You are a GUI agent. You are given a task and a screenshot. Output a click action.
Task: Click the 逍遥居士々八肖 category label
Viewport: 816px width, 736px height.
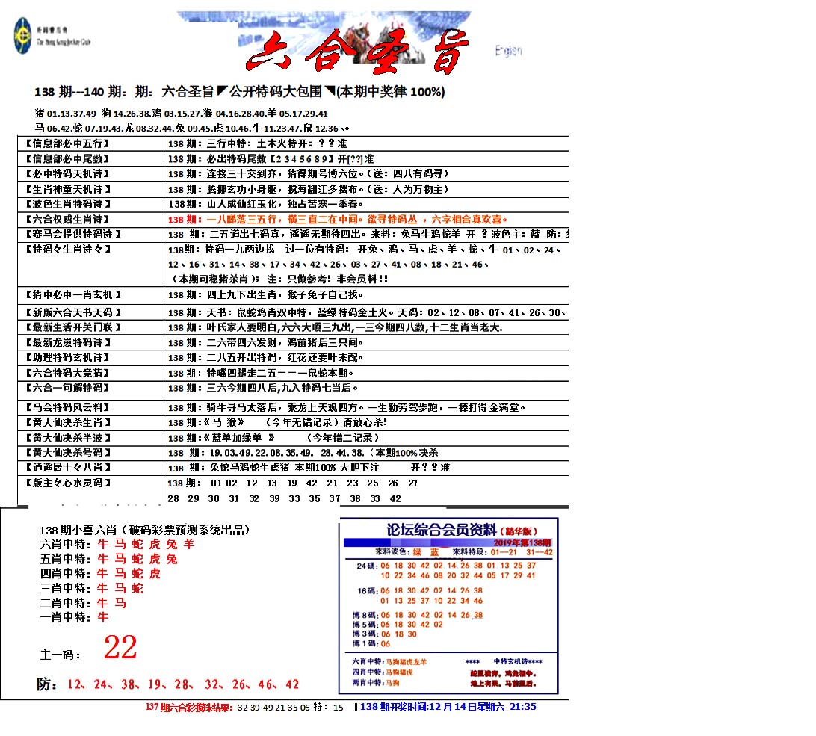67,467
